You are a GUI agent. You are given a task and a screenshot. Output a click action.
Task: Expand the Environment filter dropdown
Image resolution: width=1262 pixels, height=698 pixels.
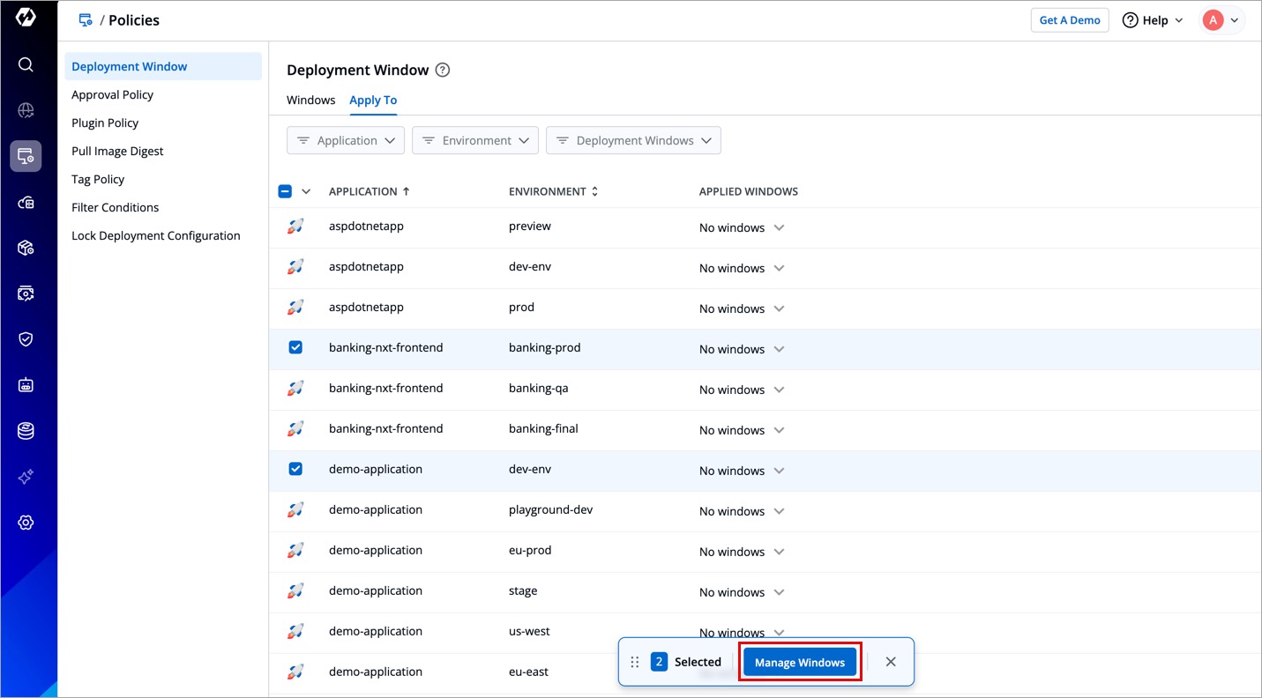[x=475, y=141]
